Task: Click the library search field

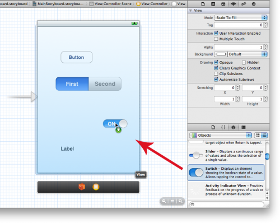Action: 227,205
